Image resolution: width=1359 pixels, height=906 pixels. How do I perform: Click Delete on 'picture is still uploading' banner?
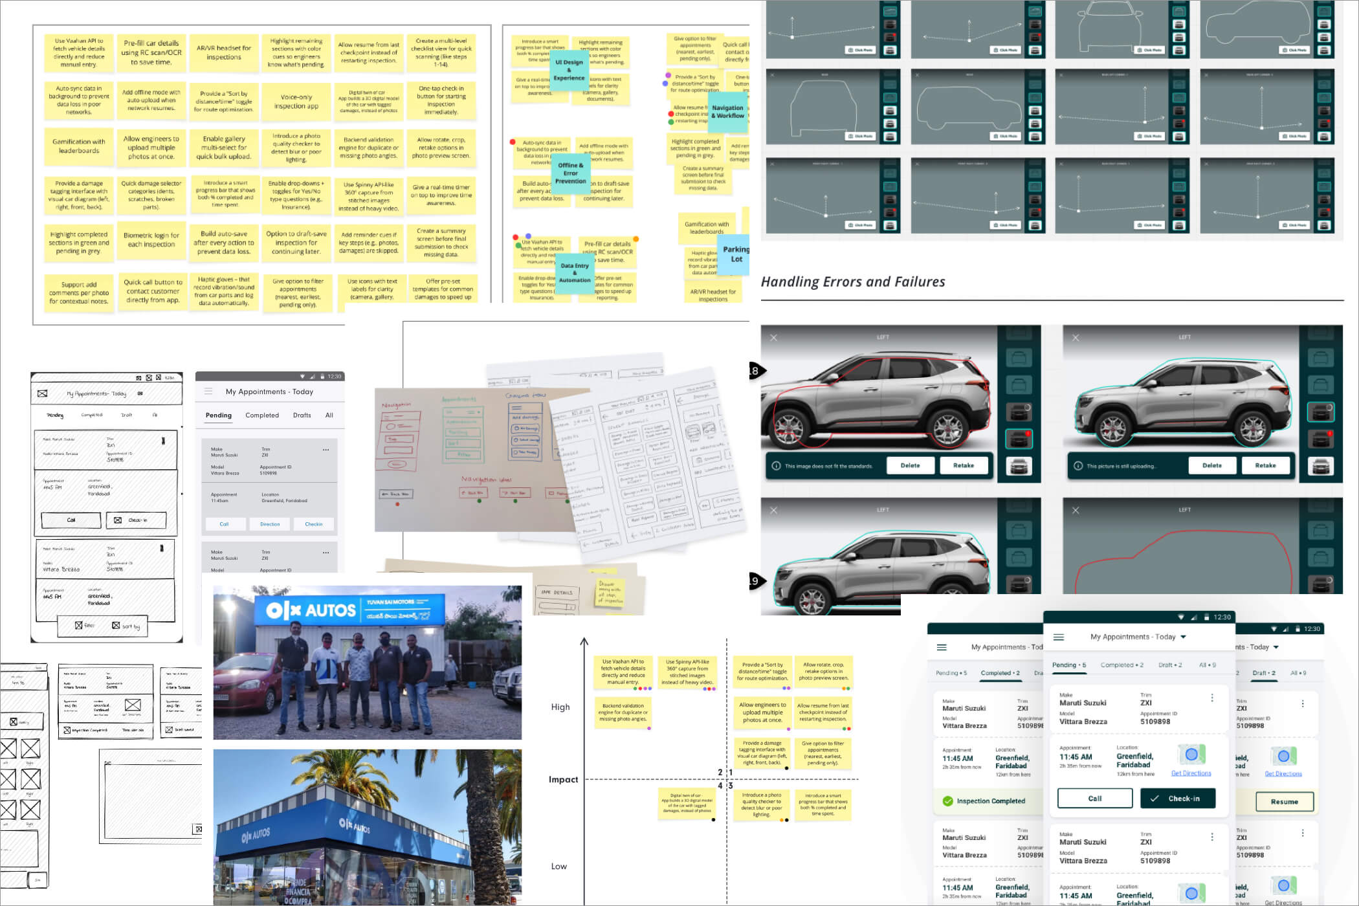[1212, 465]
